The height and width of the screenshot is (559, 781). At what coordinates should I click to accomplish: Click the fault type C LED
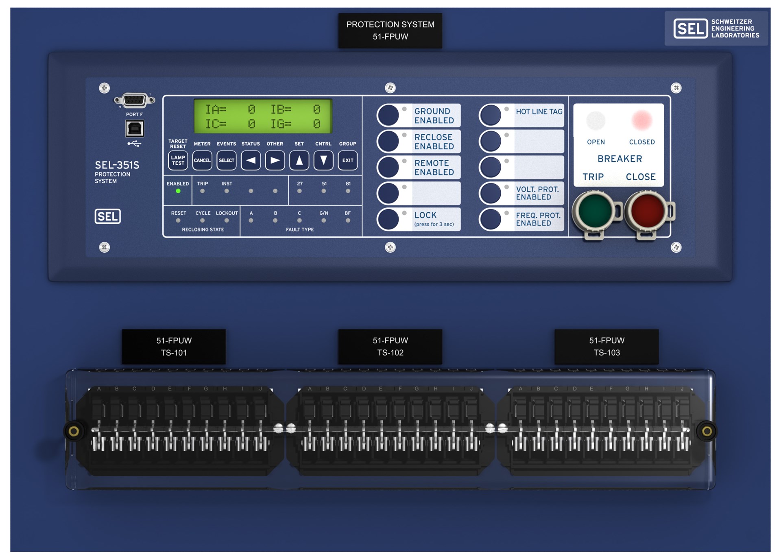pos(299,221)
